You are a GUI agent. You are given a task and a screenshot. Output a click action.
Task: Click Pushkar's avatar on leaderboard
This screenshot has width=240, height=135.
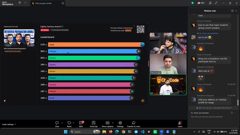pyautogui.click(x=134, y=78)
